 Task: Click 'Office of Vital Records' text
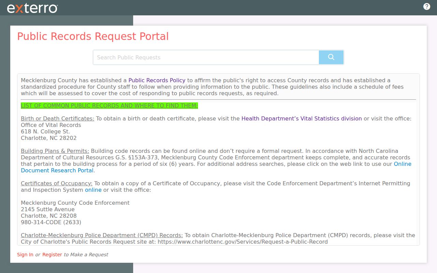pyautogui.click(x=51, y=125)
